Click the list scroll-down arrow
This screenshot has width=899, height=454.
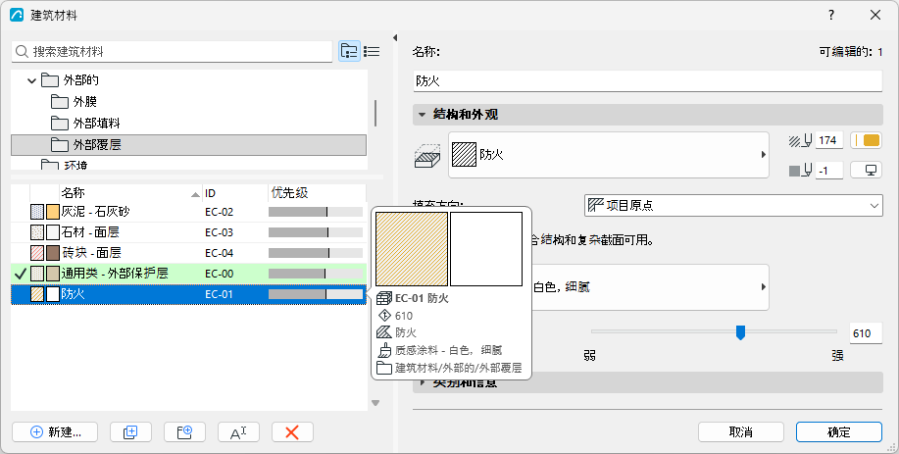pyautogui.click(x=375, y=403)
